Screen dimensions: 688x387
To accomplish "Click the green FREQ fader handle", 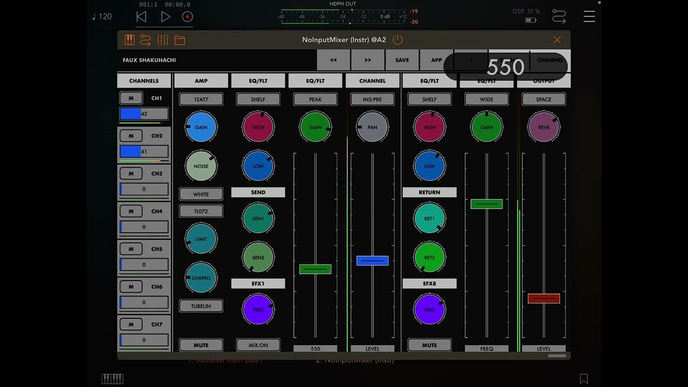I will pyautogui.click(x=486, y=204).
